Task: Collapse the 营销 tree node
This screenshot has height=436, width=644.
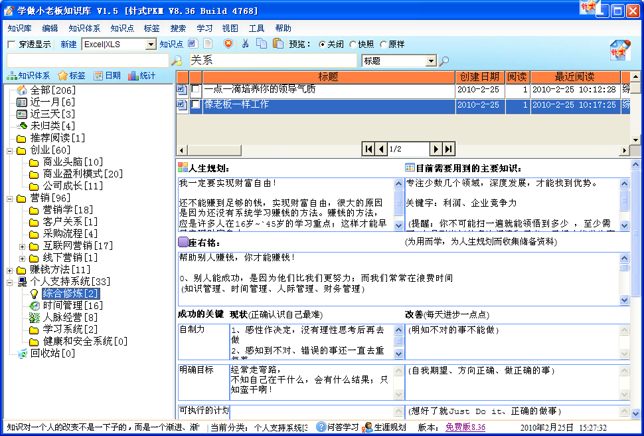Action: [11, 198]
